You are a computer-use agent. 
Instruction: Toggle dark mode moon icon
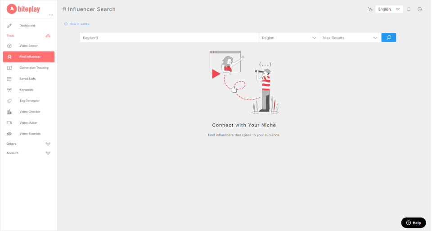pos(370,9)
